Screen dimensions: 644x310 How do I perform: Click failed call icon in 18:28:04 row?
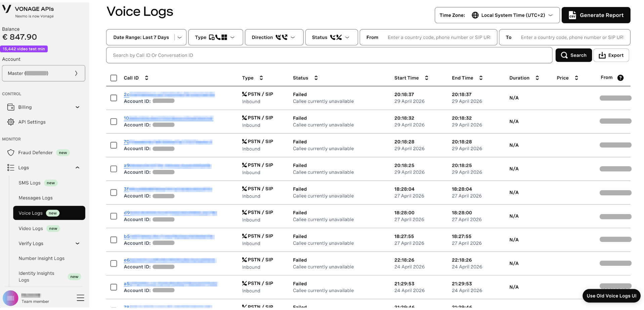245,189
